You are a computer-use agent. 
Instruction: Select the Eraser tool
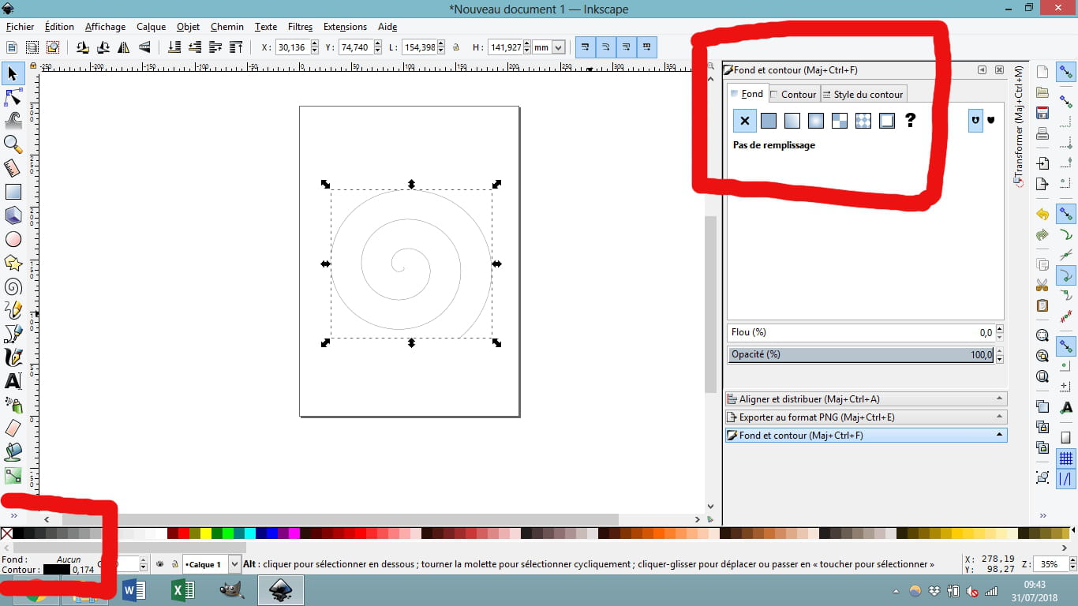(13, 428)
